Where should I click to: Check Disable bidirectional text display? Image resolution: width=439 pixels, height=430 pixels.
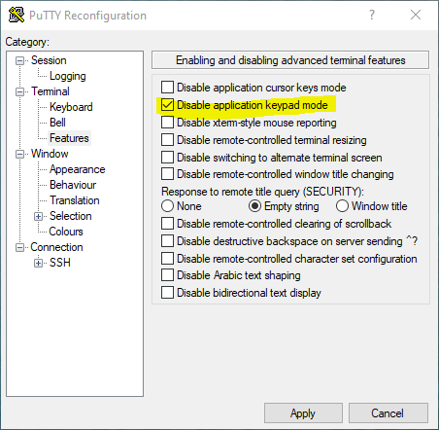click(167, 293)
